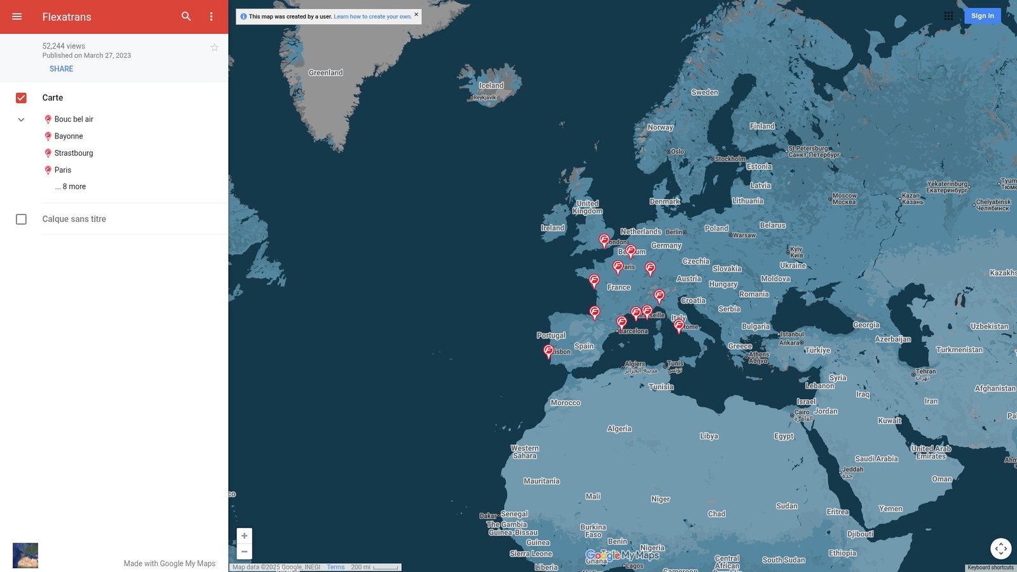The height and width of the screenshot is (572, 1017).
Task: Click the map marker near Lisbon
Action: pyautogui.click(x=549, y=350)
